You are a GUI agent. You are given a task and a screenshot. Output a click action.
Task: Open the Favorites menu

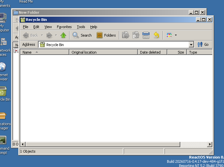[64, 27]
